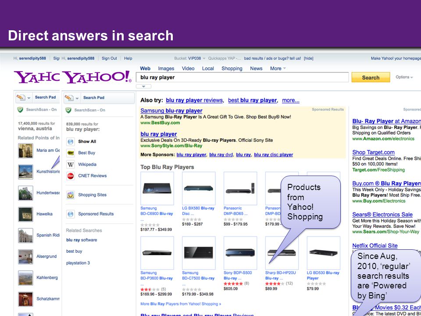Open the Hawelka cafe thumbnail

coord(26,214)
